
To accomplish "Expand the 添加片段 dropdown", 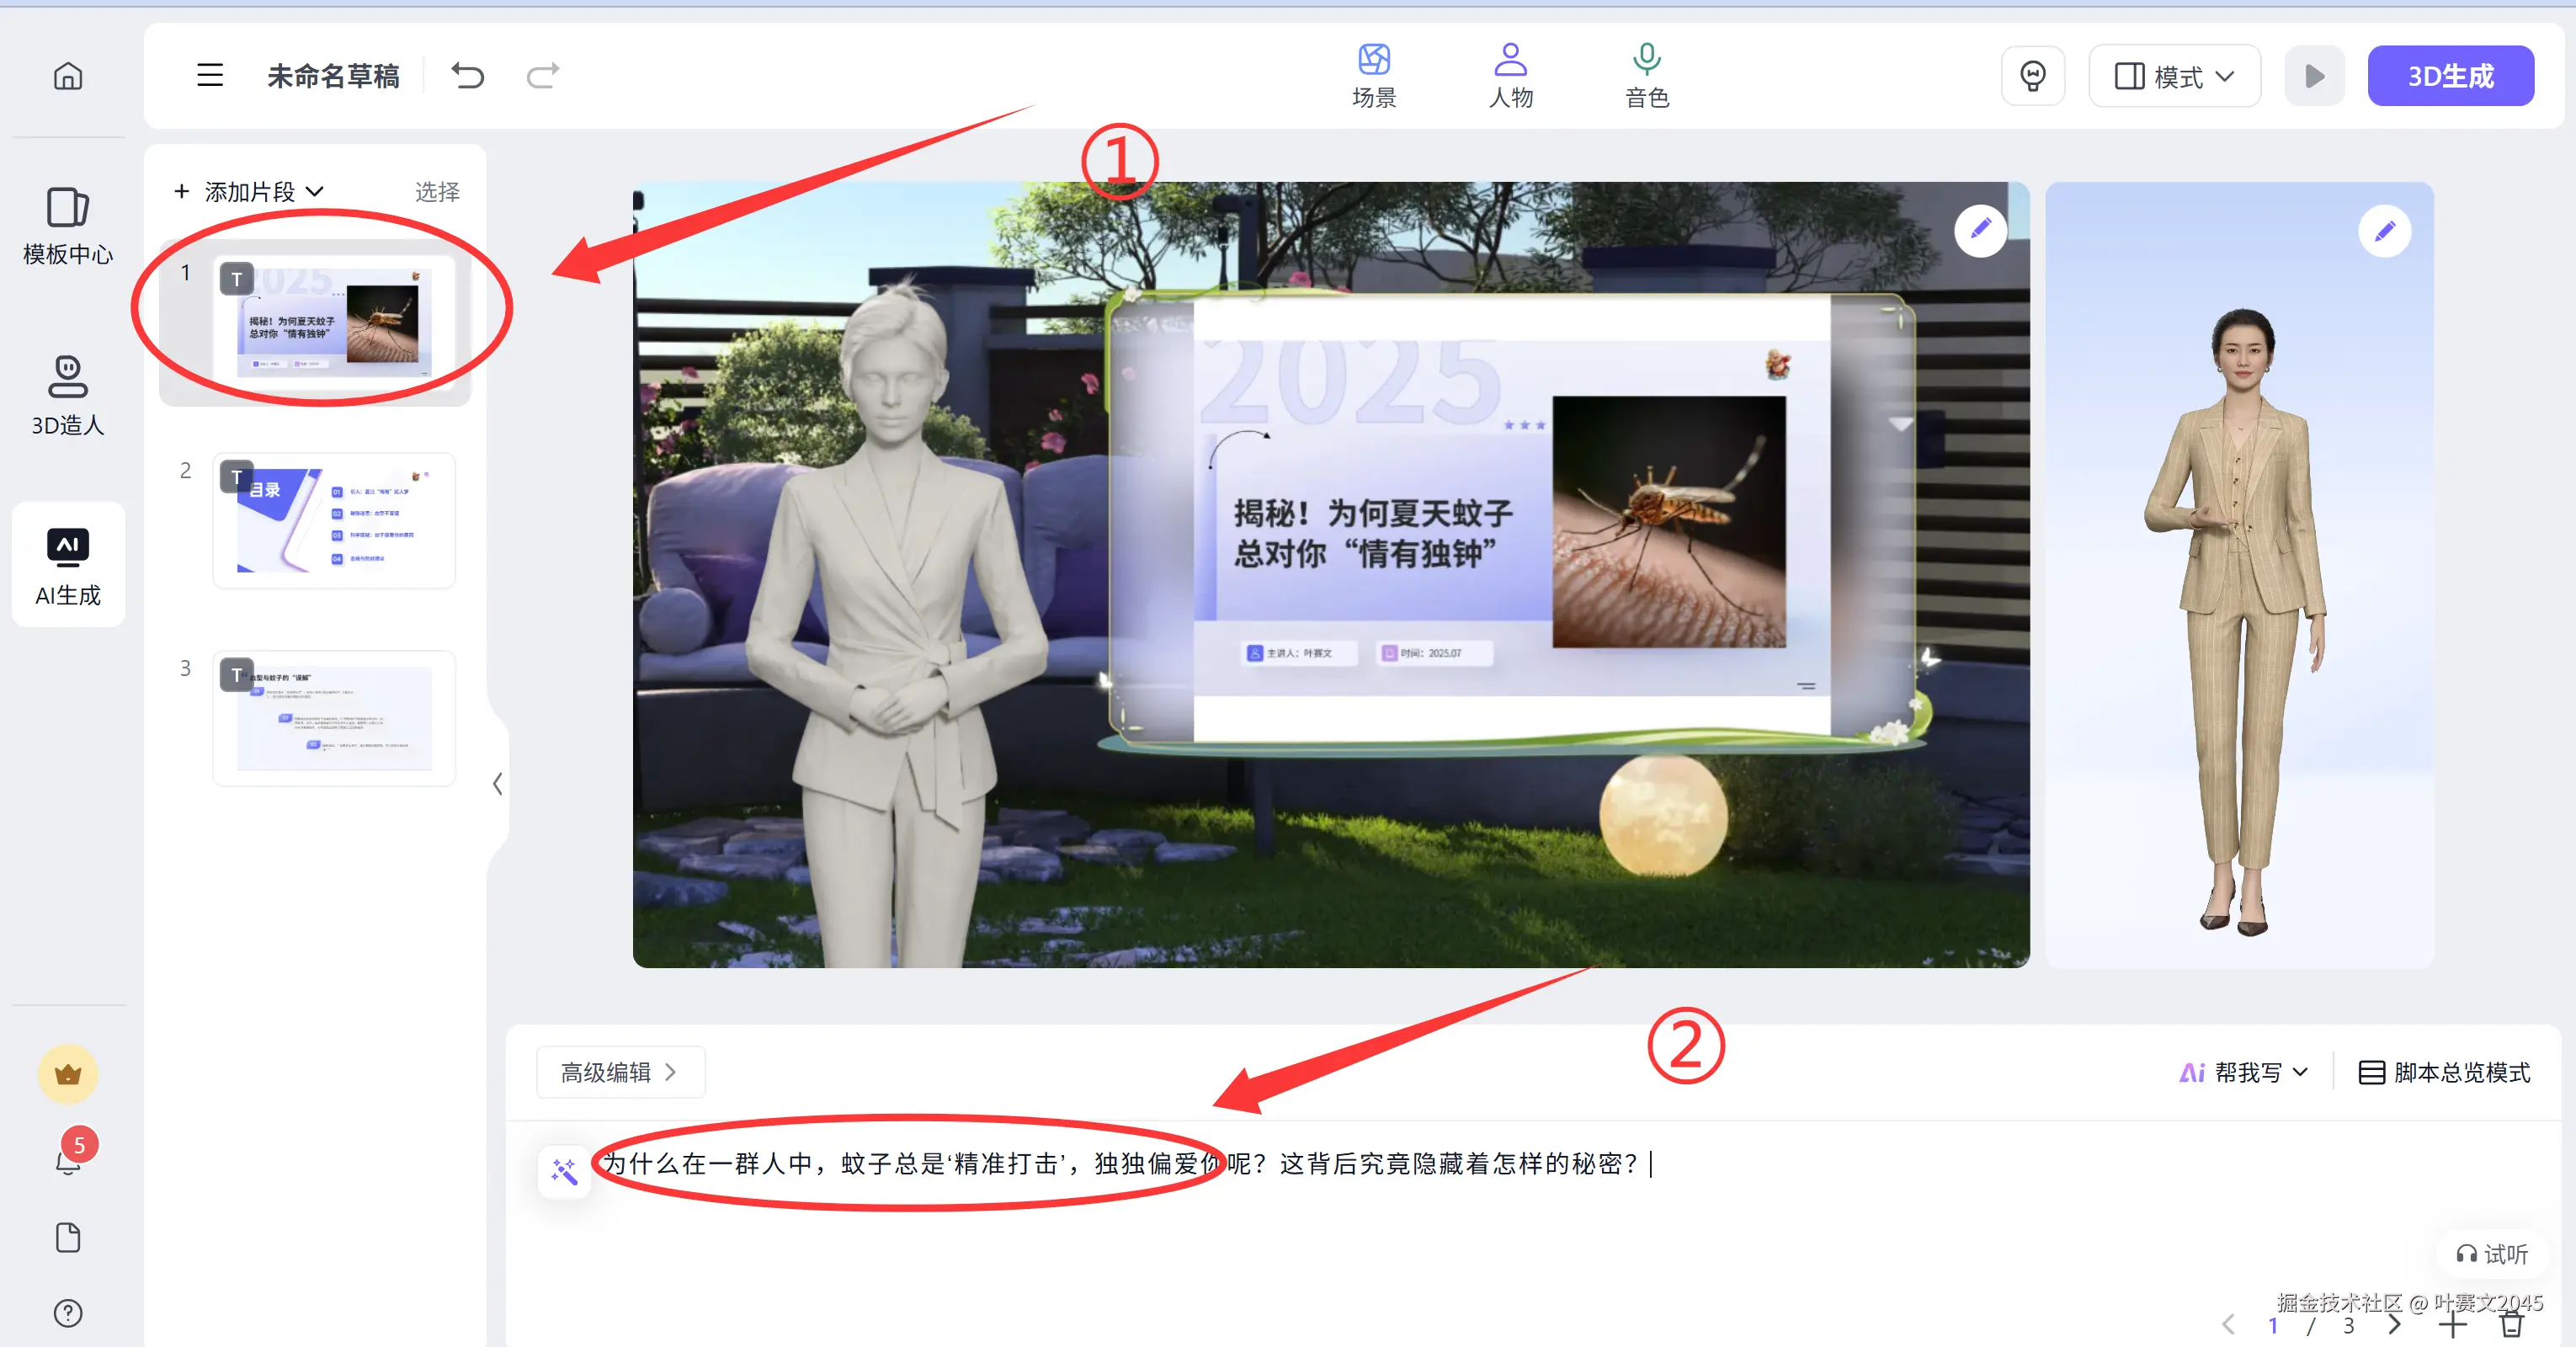I will pos(250,191).
